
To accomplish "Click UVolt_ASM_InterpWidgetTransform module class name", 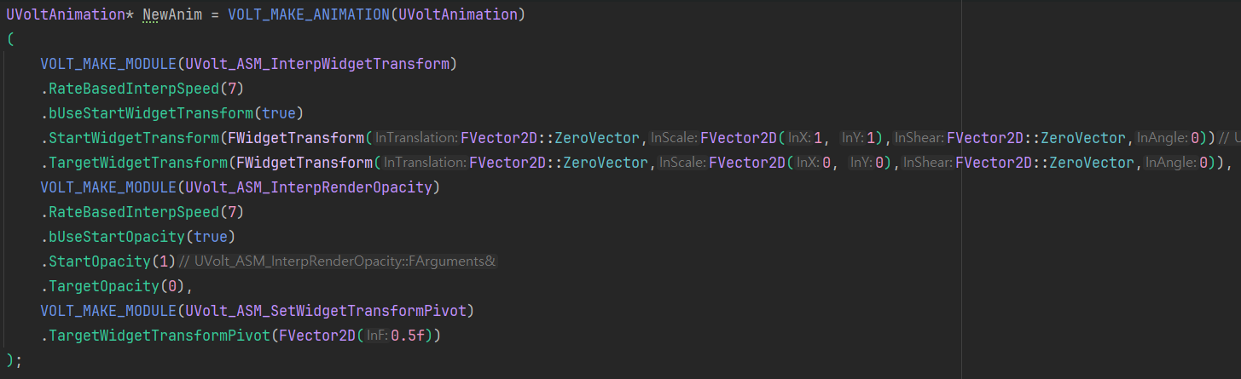I will (x=319, y=64).
